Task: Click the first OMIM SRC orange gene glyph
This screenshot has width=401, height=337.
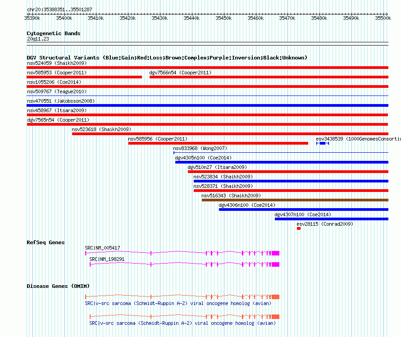Action: pos(182,297)
